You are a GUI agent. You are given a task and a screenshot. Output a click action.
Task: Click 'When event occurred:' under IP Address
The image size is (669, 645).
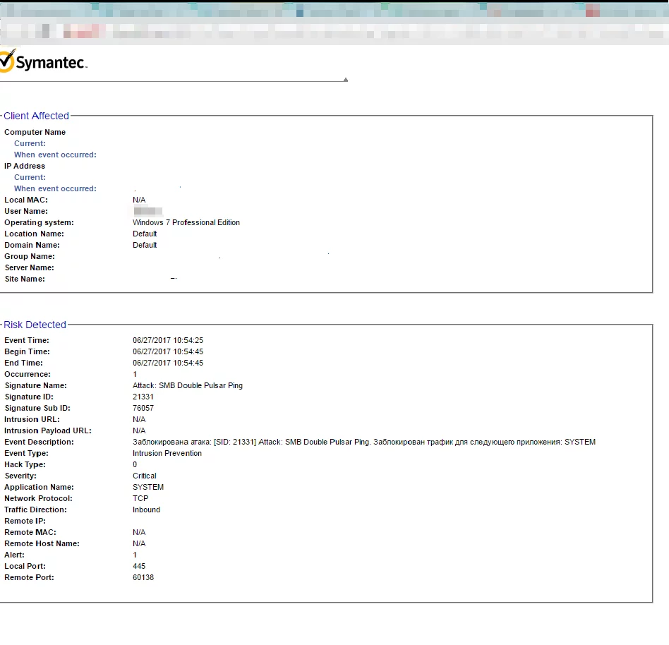click(55, 188)
